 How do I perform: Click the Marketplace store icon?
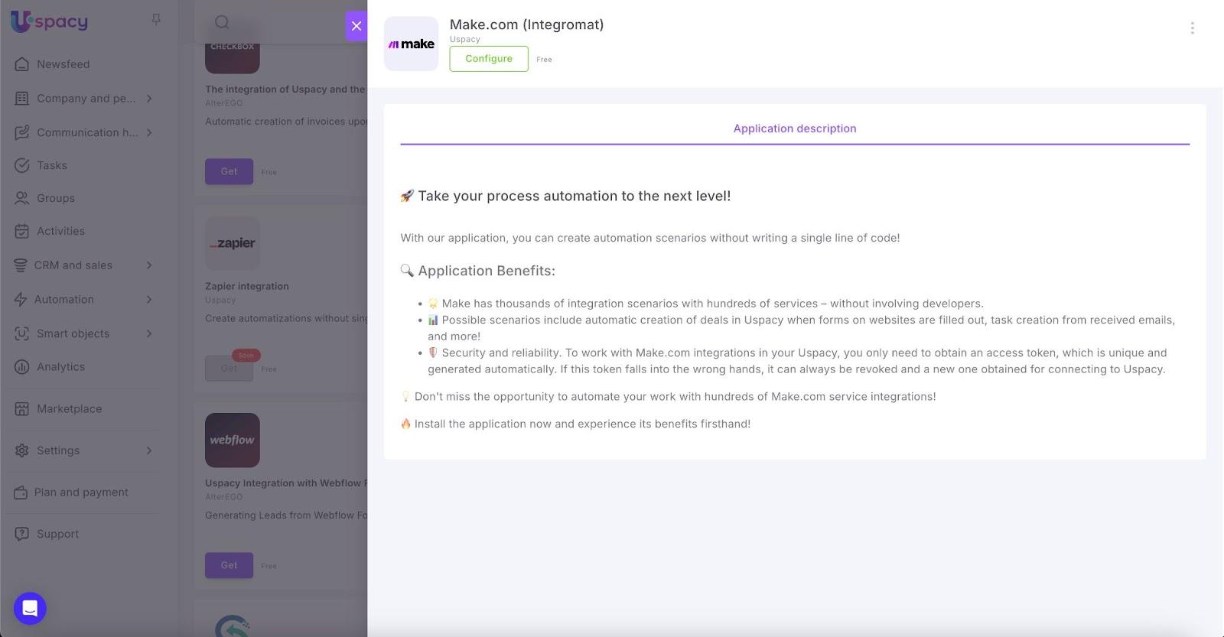22,409
